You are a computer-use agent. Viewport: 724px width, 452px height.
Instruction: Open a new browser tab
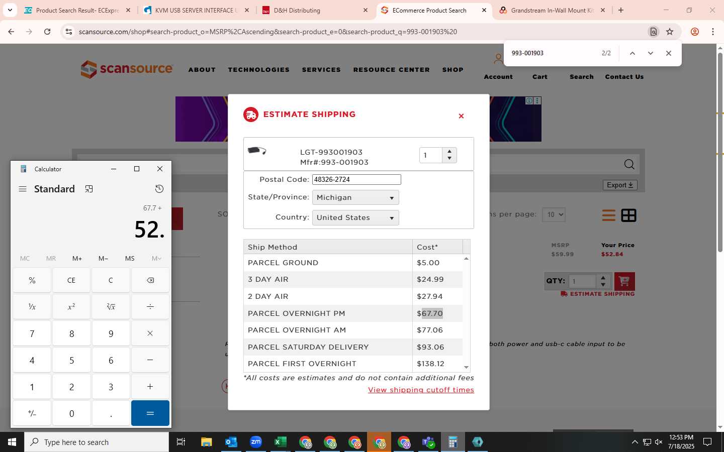pos(621,10)
